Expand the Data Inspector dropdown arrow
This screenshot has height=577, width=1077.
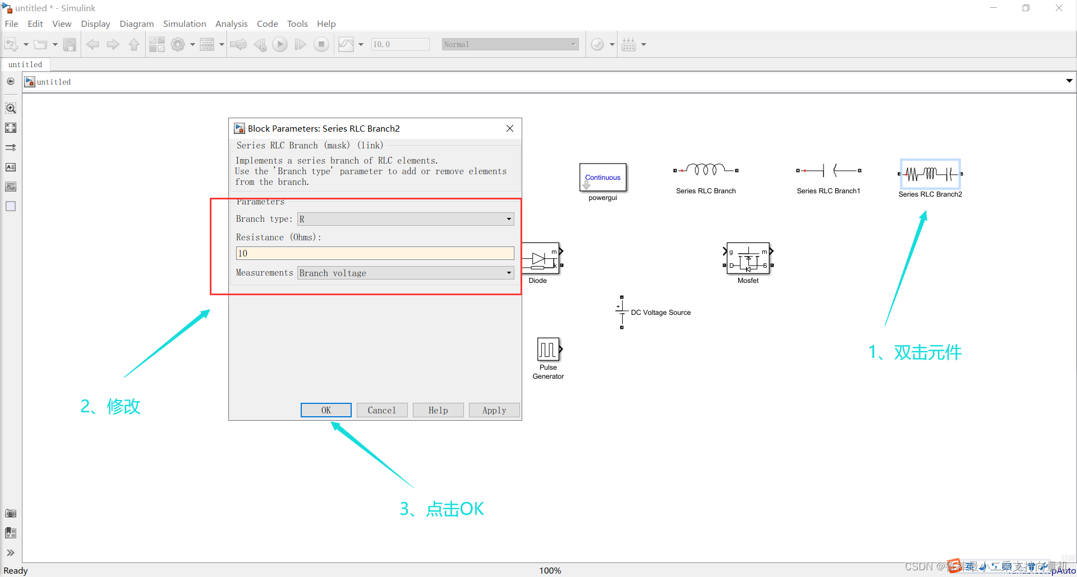361,44
